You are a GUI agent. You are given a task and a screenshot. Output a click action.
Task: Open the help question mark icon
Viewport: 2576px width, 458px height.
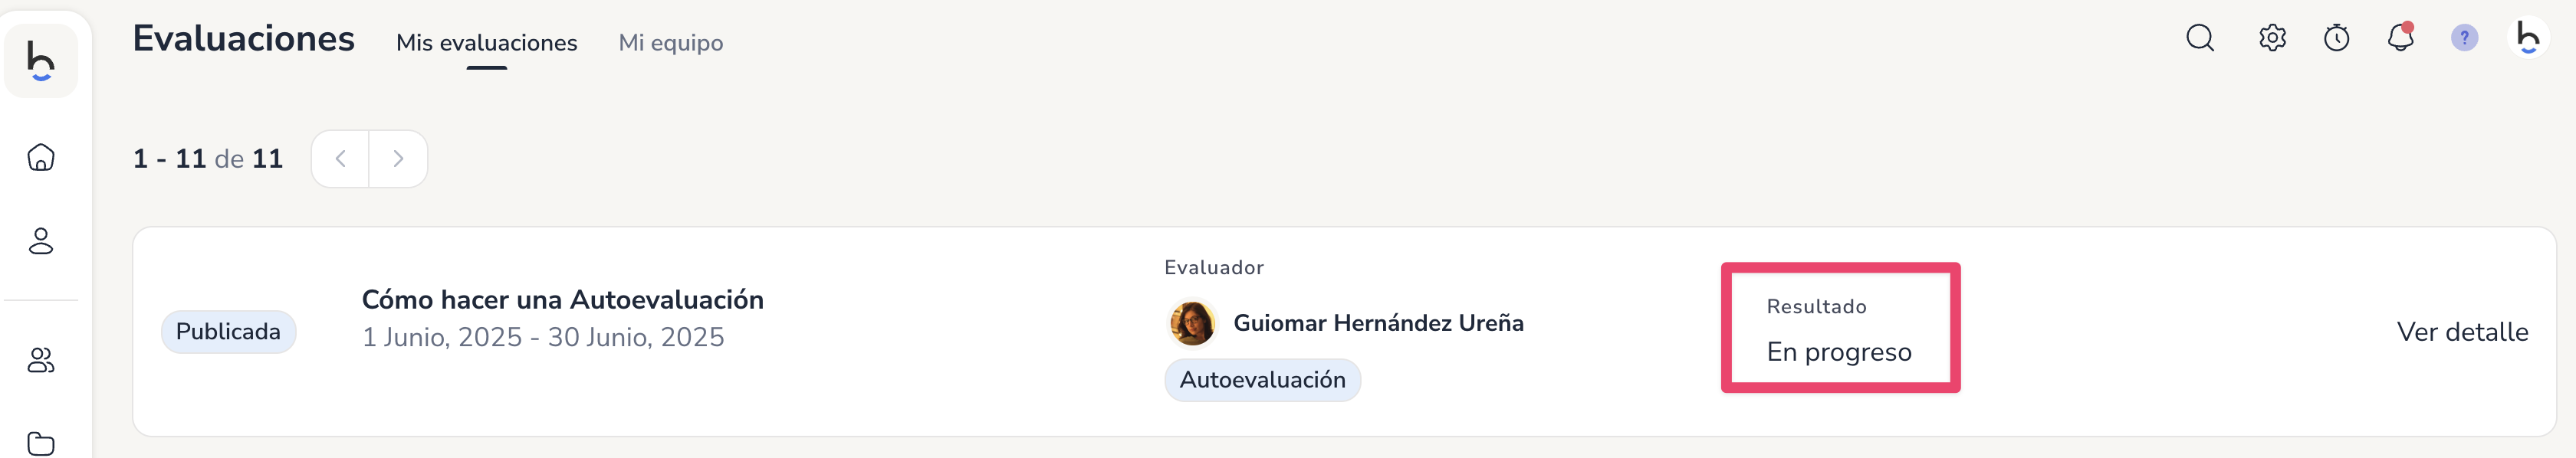pyautogui.click(x=2464, y=38)
